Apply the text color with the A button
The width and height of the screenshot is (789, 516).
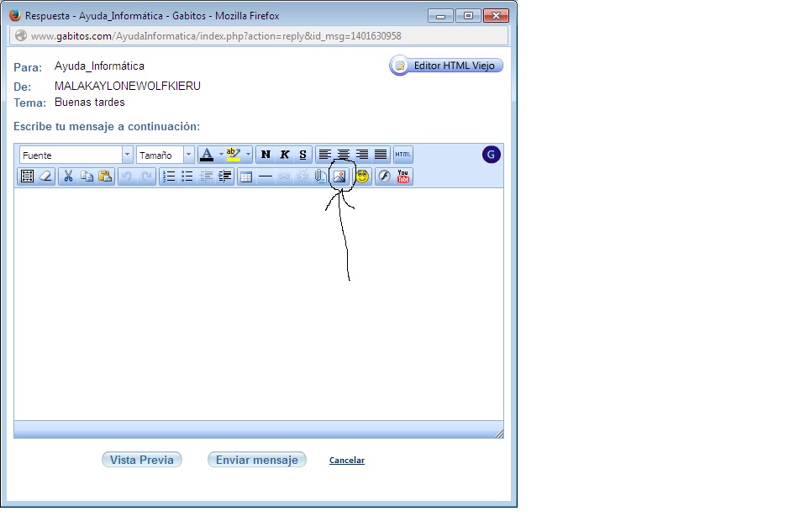pos(207,155)
